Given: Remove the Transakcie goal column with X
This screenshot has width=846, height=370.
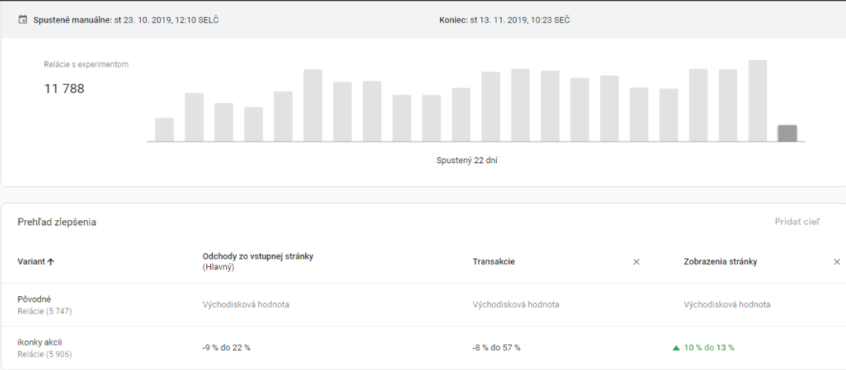Looking at the screenshot, I should coord(636,261).
